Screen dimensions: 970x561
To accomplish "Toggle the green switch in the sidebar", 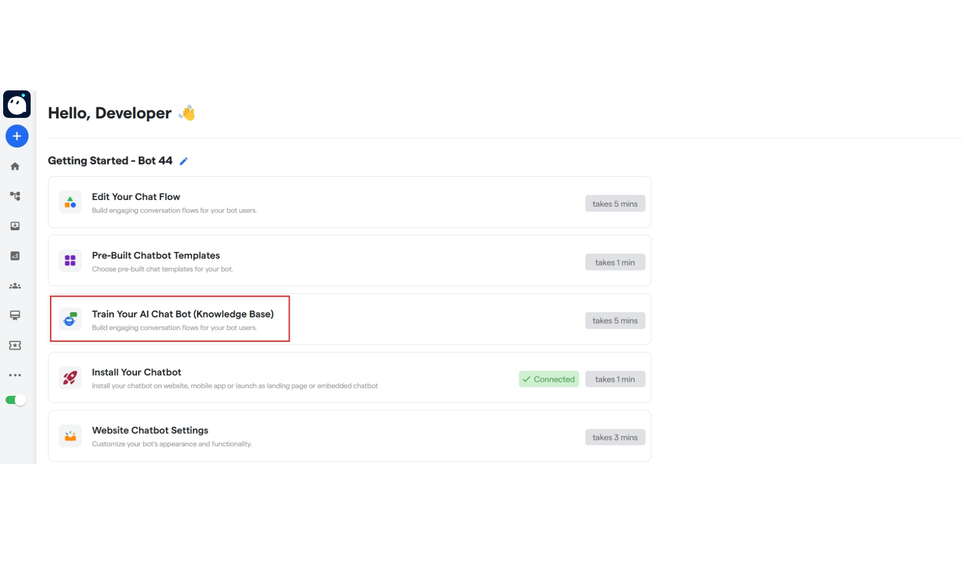I will (16, 400).
